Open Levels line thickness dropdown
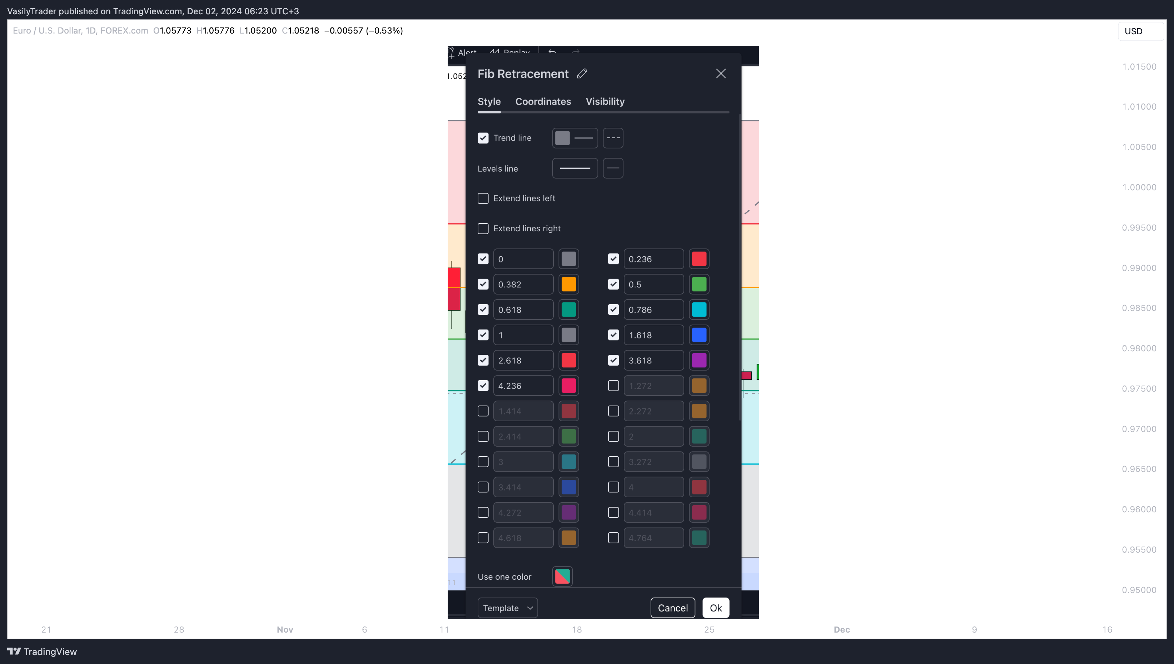The width and height of the screenshot is (1174, 664). click(575, 168)
